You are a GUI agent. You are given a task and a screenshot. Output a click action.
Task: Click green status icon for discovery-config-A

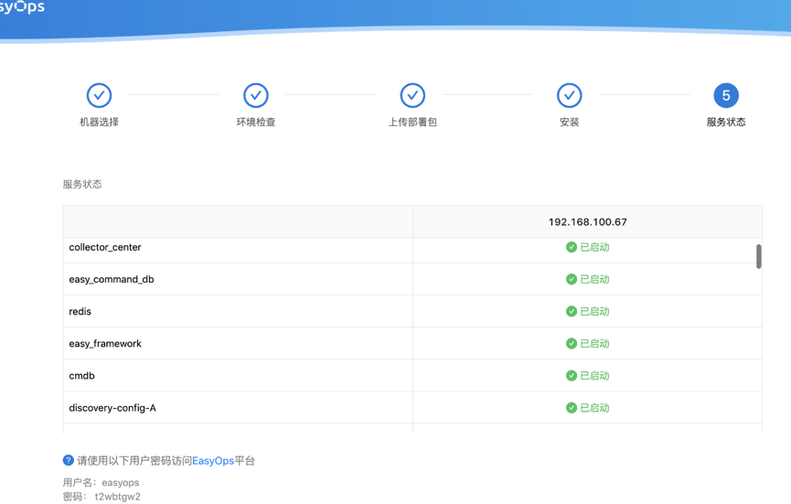click(571, 408)
